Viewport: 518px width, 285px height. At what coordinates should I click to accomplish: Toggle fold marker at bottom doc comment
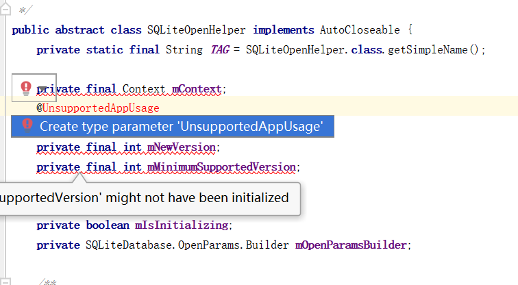coord(5,282)
